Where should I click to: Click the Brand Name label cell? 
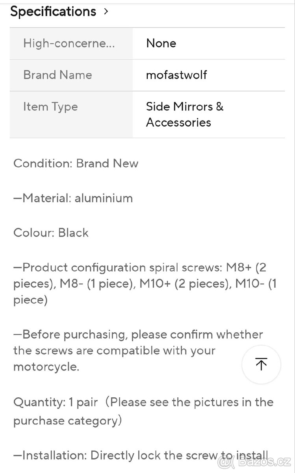58,74
